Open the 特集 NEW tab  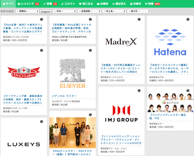coord(152,4)
